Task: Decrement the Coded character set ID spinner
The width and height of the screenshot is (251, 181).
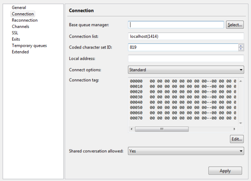Action: [241, 49]
